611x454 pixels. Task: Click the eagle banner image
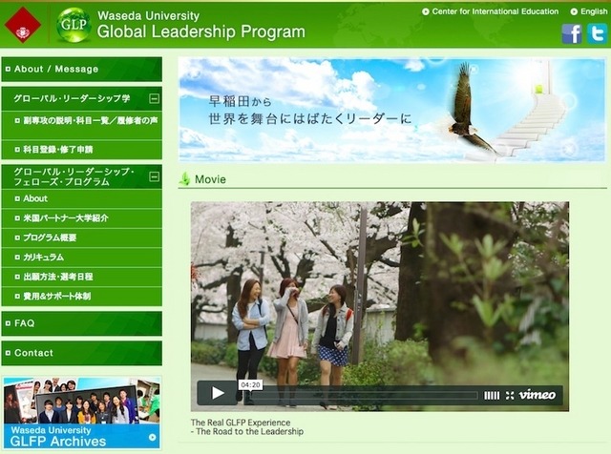(391, 110)
